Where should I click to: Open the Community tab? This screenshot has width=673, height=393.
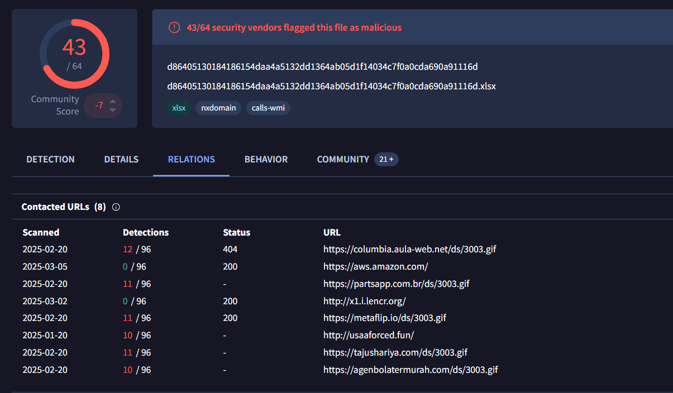(343, 159)
